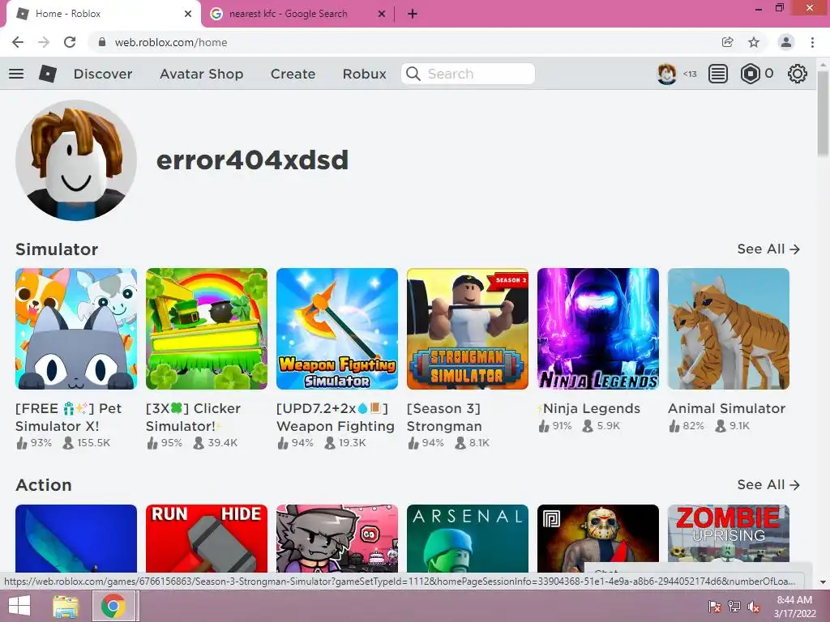The width and height of the screenshot is (830, 622).
Task: Open the Create menu
Action: [293, 74]
